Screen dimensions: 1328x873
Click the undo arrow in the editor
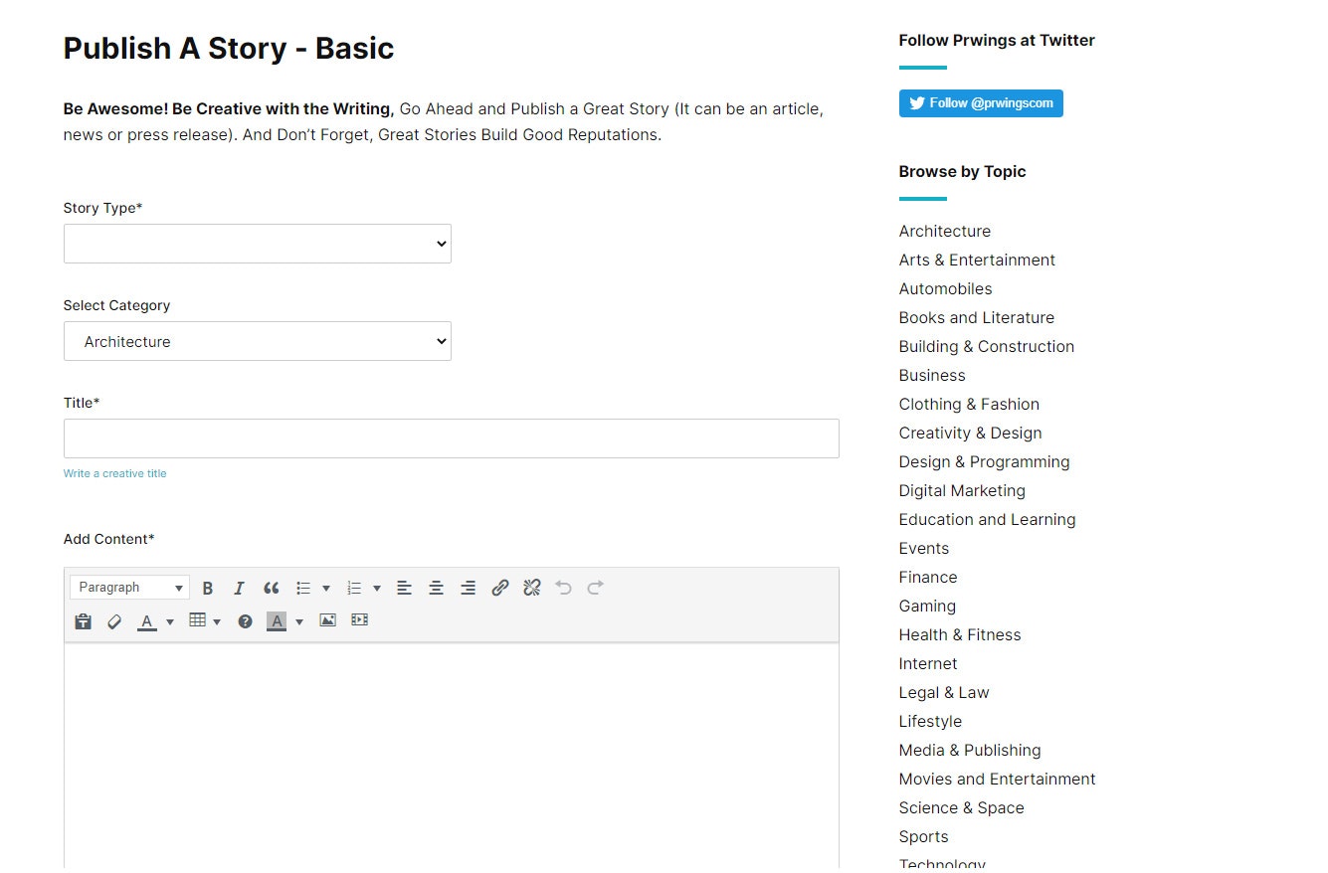[564, 588]
